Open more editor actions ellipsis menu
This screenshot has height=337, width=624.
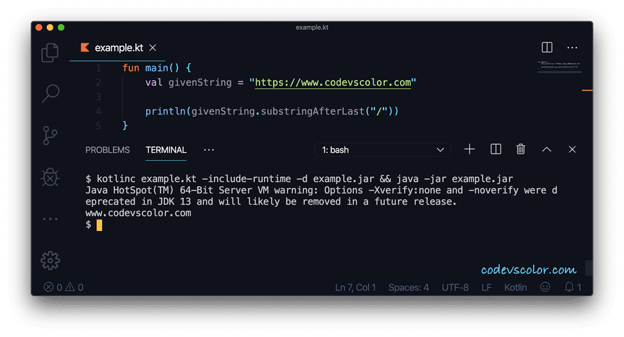click(572, 47)
